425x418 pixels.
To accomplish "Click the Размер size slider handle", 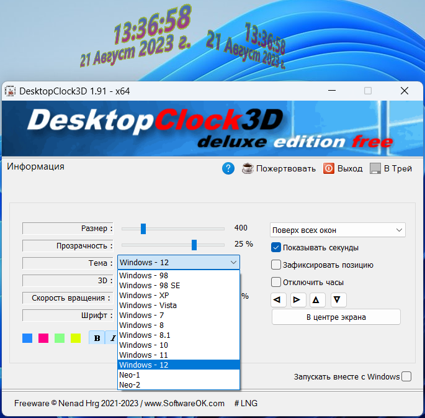I will point(143,229).
